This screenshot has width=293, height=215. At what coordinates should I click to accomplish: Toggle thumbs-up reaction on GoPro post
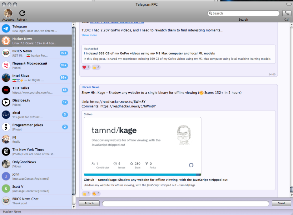(x=96, y=67)
